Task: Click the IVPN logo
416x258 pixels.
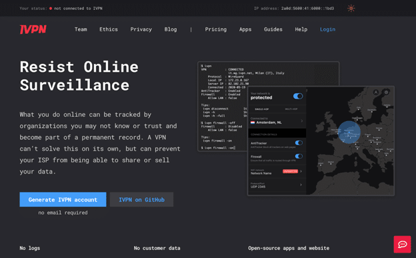Action: click(x=33, y=29)
